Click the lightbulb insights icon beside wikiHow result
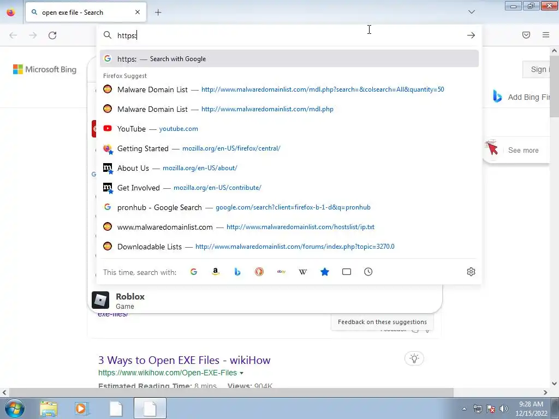 (414, 358)
